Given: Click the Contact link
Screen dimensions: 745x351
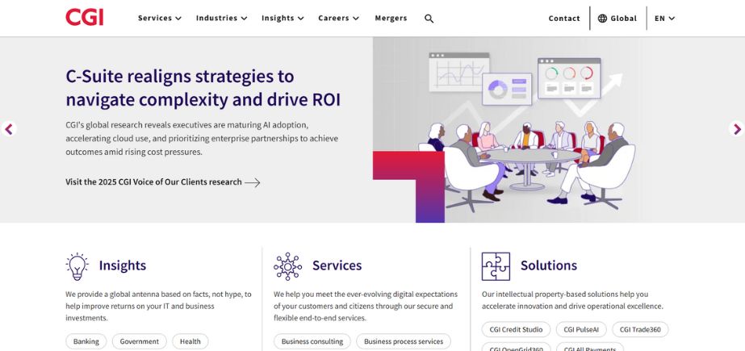Looking at the screenshot, I should [564, 19].
